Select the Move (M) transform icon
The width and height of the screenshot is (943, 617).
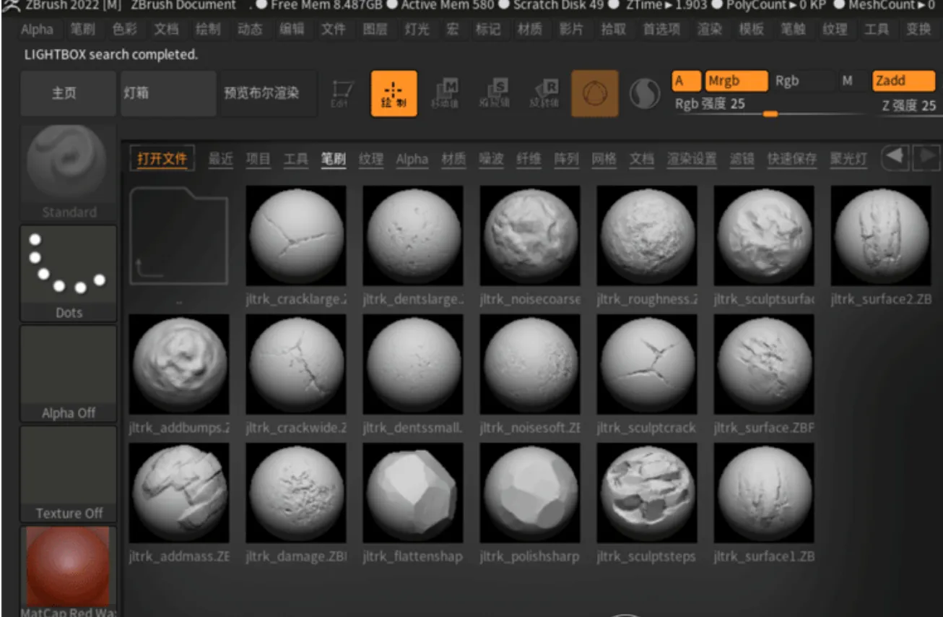click(x=445, y=93)
